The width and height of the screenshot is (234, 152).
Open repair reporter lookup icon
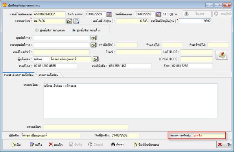click(96, 59)
